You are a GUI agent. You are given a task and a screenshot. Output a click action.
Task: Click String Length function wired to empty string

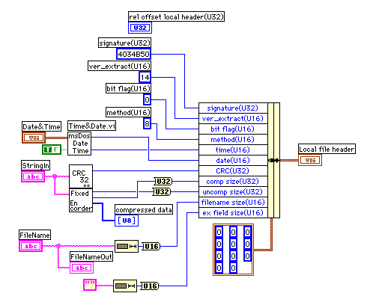pyautogui.click(x=125, y=286)
